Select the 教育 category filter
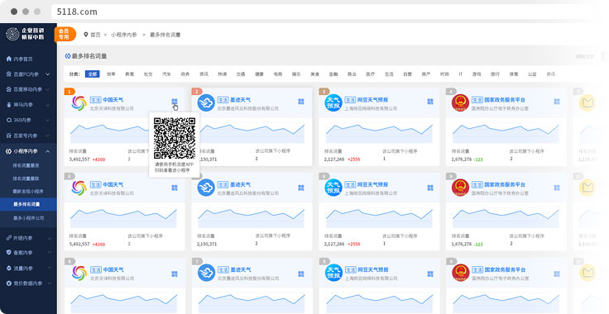The height and width of the screenshot is (314, 609). 129,74
